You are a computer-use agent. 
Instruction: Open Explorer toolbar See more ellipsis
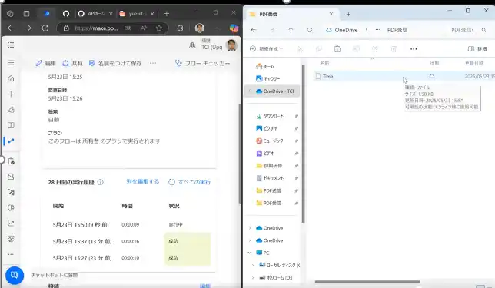[414, 49]
